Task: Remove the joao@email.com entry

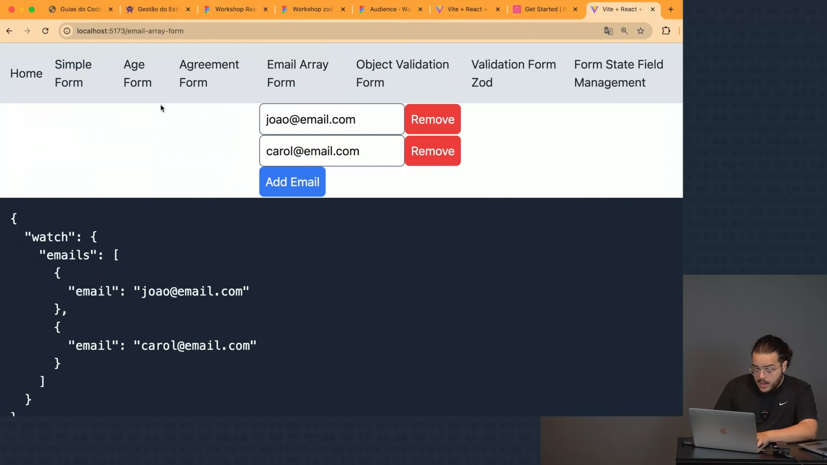Action: [432, 119]
